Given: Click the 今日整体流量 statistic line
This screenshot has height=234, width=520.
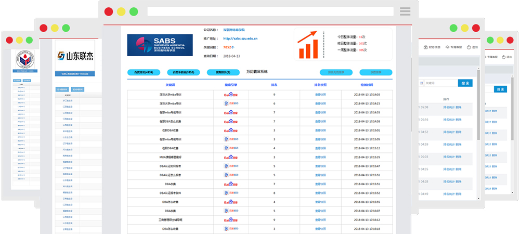Looking at the screenshot, I should click(351, 37).
